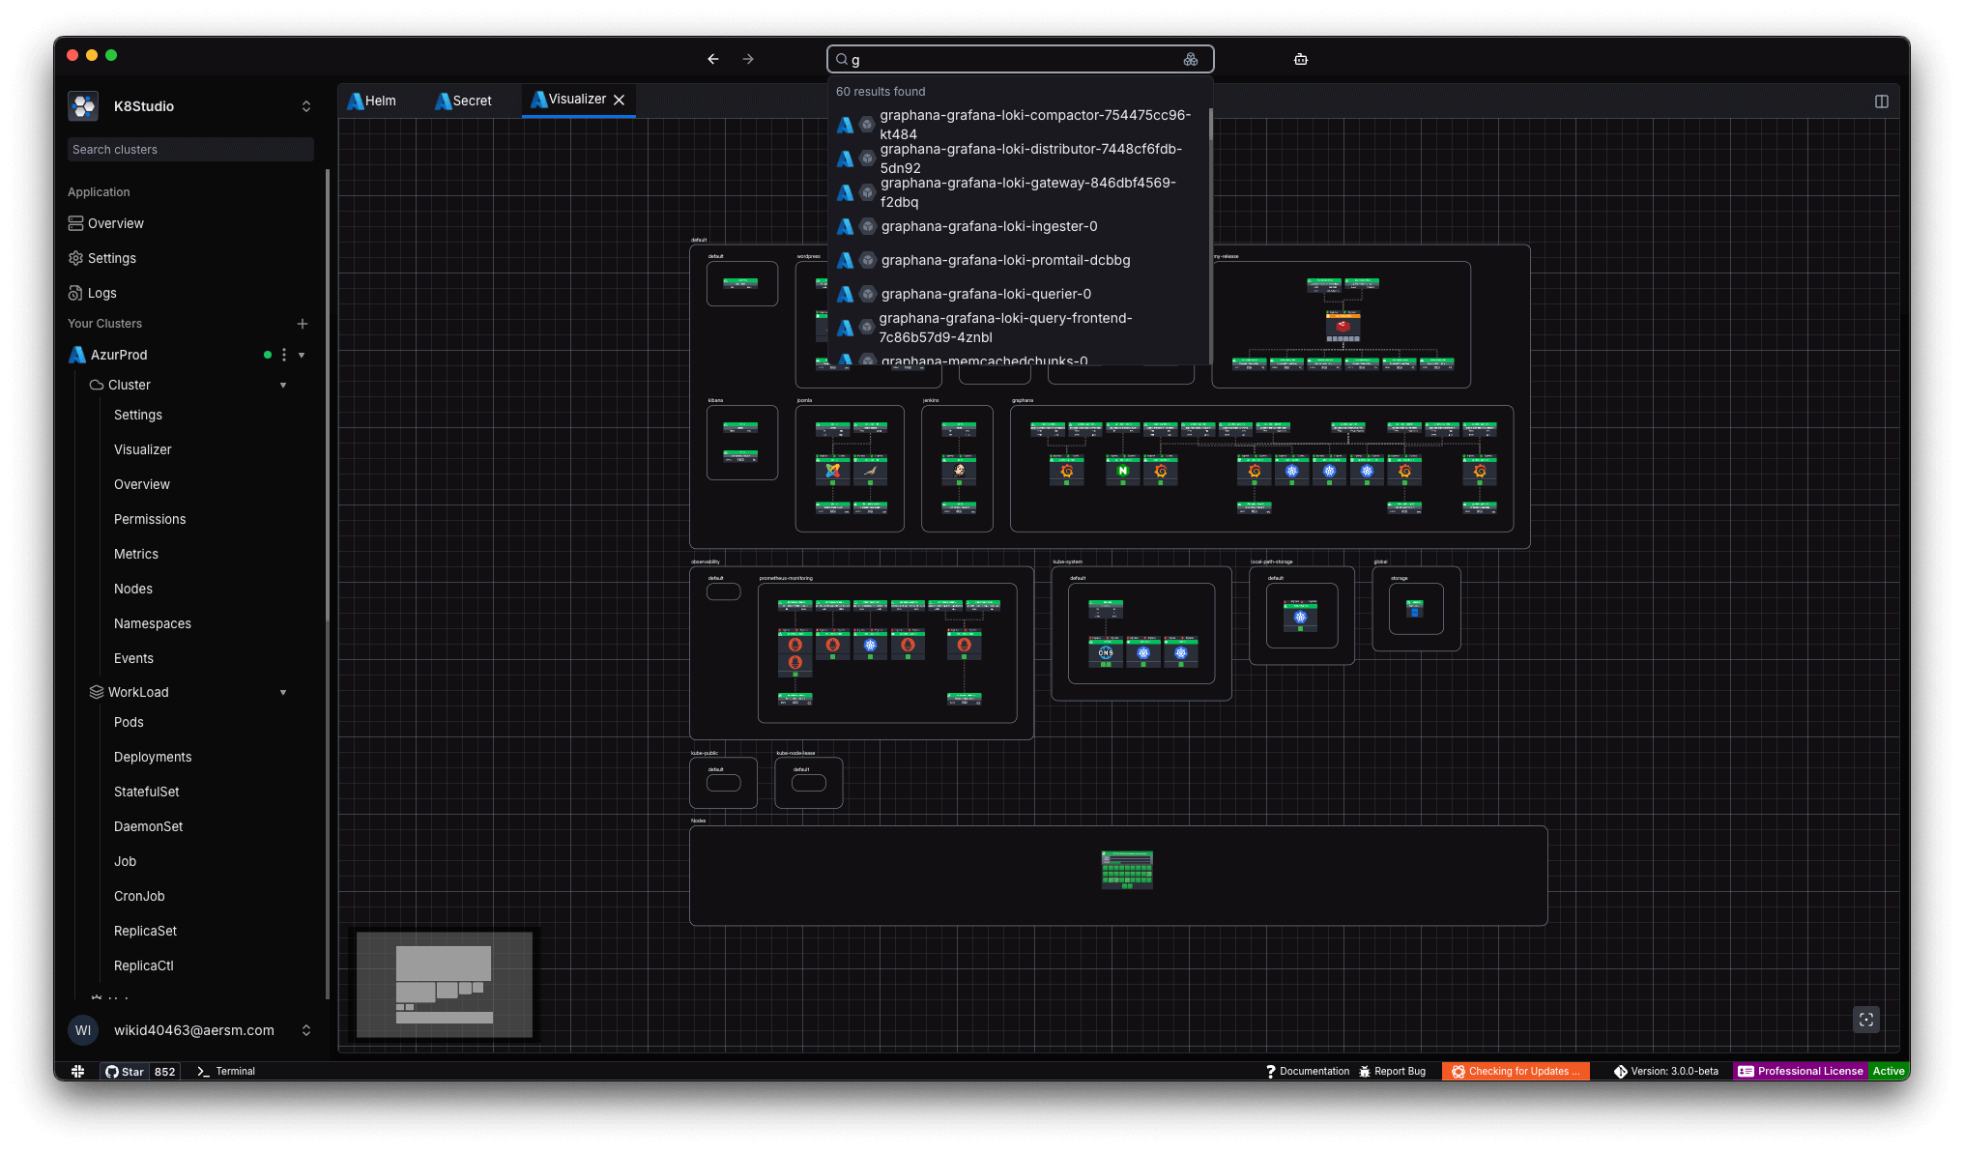Image resolution: width=1964 pixels, height=1152 pixels.
Task: Open DaemonSet under WorkLoad
Action: [x=148, y=826]
